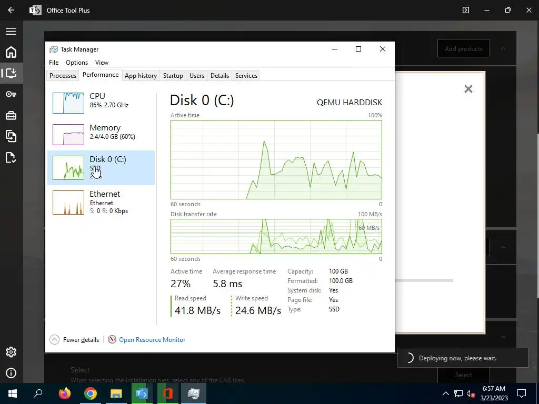The image size is (539, 404).
Task: Open the notification center icon
Action: 522,393
